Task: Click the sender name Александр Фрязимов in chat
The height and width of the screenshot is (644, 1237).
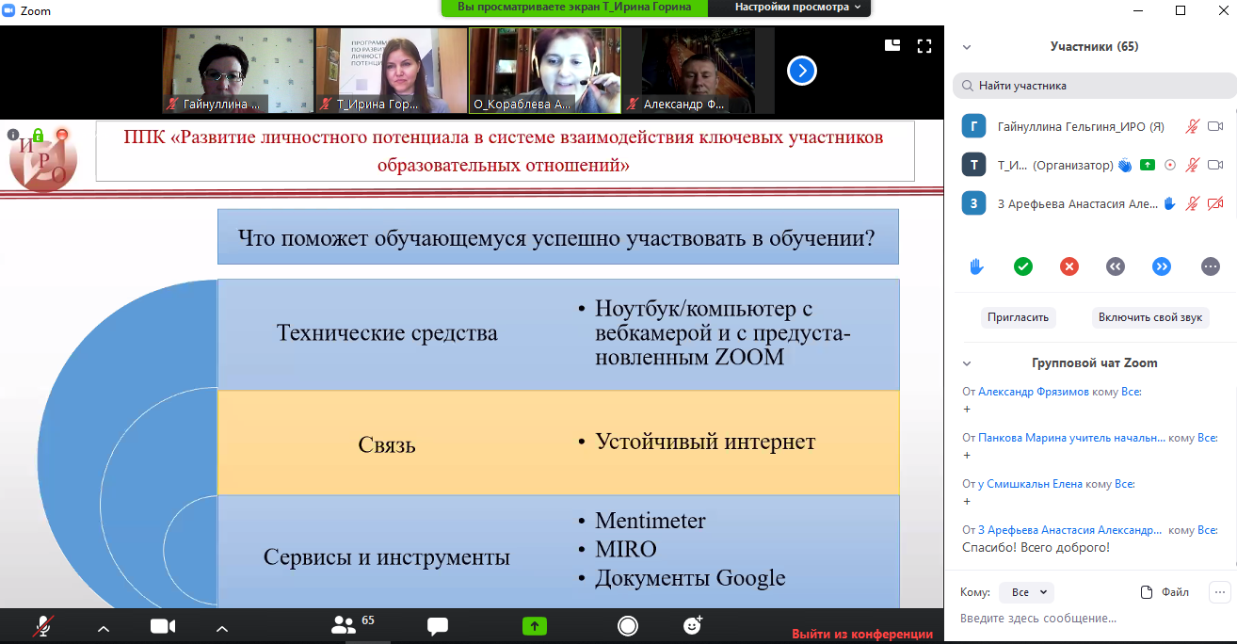Action: (x=1034, y=392)
